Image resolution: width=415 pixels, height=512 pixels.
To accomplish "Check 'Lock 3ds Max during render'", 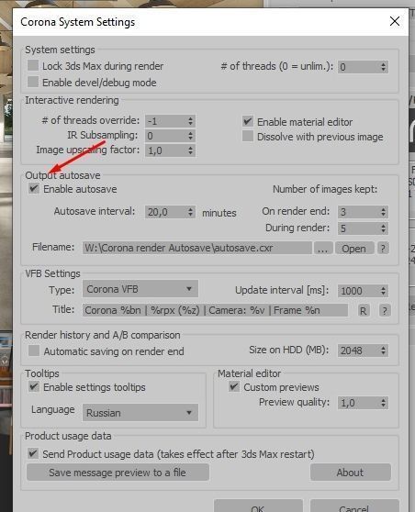I will [x=33, y=65].
